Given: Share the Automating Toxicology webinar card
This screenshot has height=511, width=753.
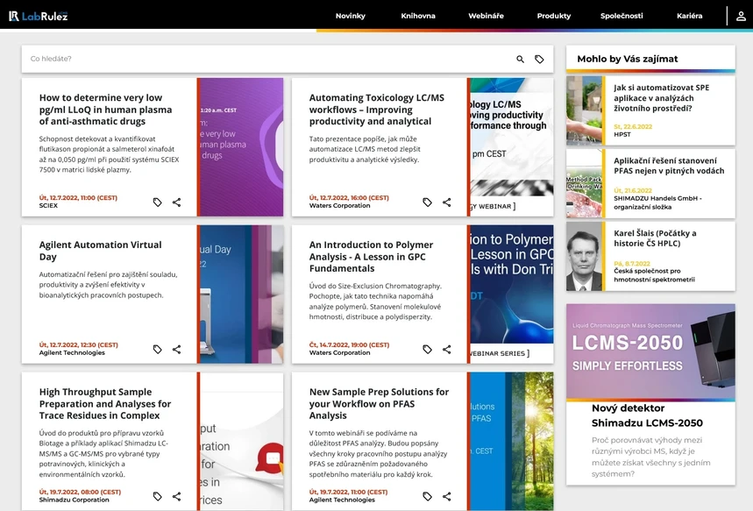Looking at the screenshot, I should click(x=446, y=202).
